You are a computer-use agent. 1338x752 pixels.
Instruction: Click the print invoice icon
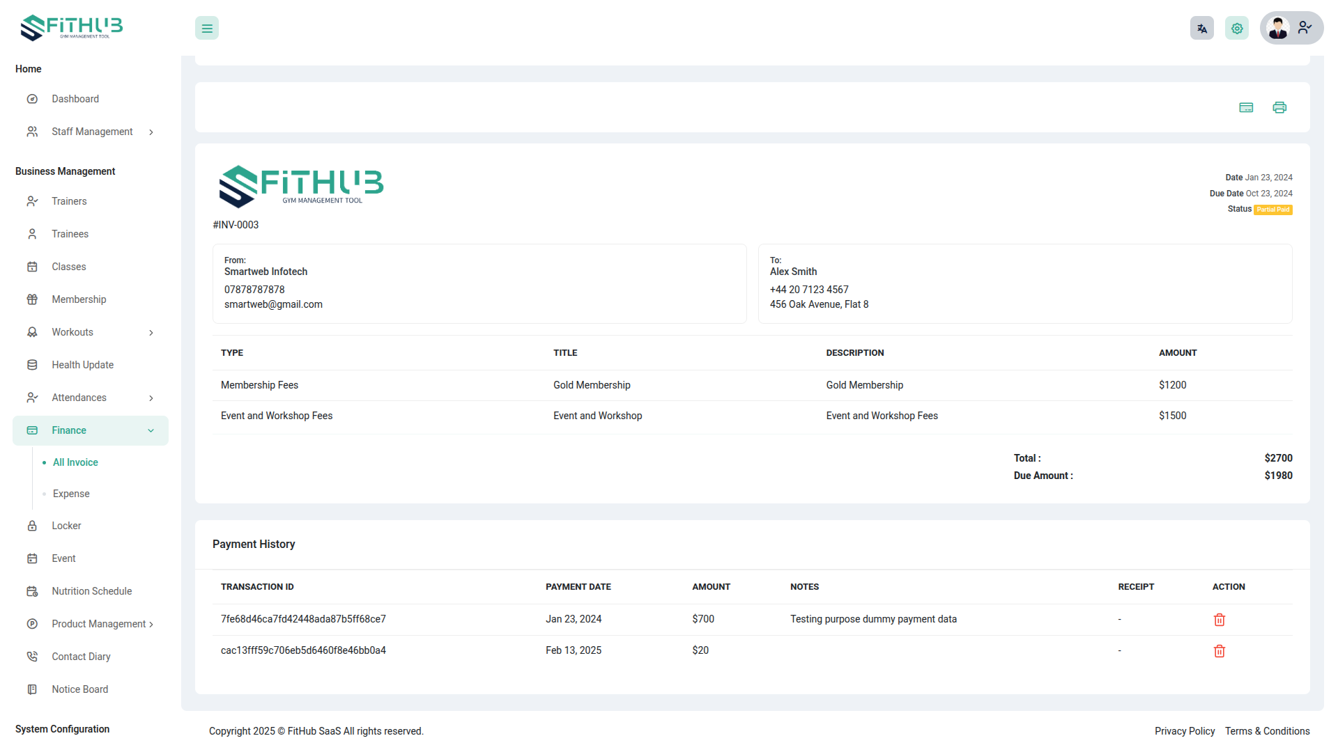point(1279,107)
